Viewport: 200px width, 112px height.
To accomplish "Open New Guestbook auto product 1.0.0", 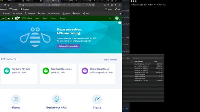I will [x=61, y=71].
